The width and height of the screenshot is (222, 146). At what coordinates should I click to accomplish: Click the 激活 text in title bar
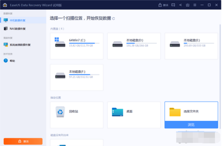tap(165, 5)
